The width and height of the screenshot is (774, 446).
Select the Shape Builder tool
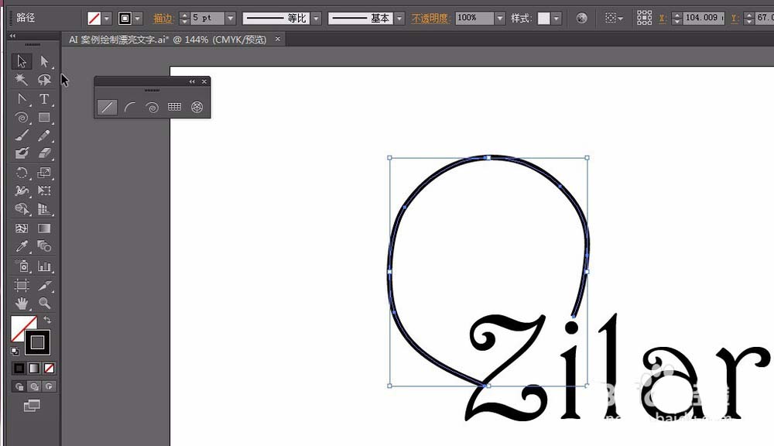[x=21, y=209]
